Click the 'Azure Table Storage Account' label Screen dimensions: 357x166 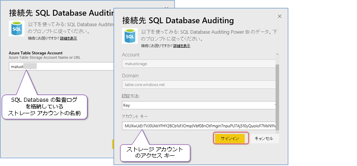[x=36, y=53]
